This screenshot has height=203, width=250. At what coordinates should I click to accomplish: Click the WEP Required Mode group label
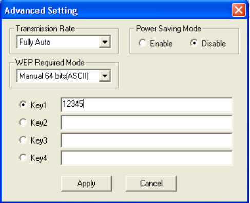[50, 63]
